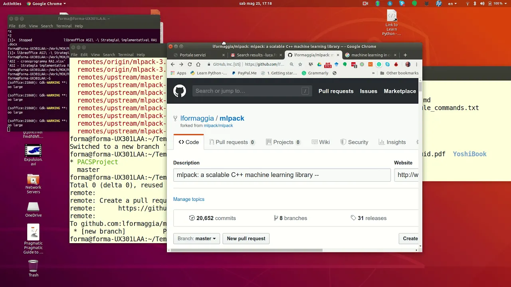Open the en keyboard layout menu
The width and height of the screenshot is (511, 287).
coord(452,4)
